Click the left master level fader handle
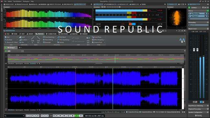The height and width of the screenshot is (118, 210). pos(194,50)
